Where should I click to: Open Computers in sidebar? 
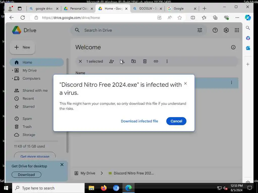[31, 78]
